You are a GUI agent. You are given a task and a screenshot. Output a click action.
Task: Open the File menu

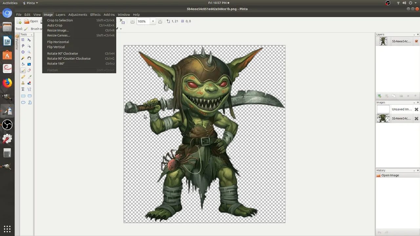[x=19, y=15]
